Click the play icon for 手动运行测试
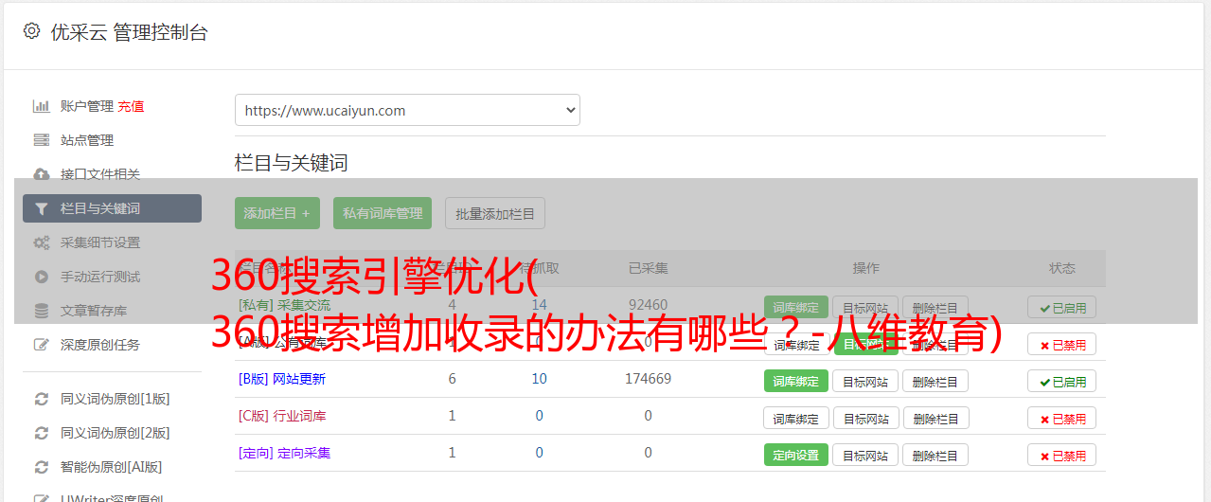Image resolution: width=1211 pixels, height=502 pixels. 41,277
